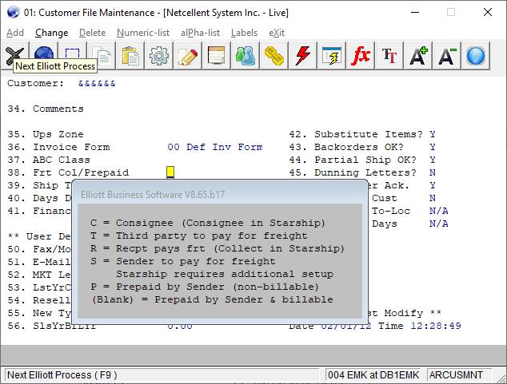The image size is (507, 384).
Task: Open the blue help question mark icon
Action: click(476, 56)
